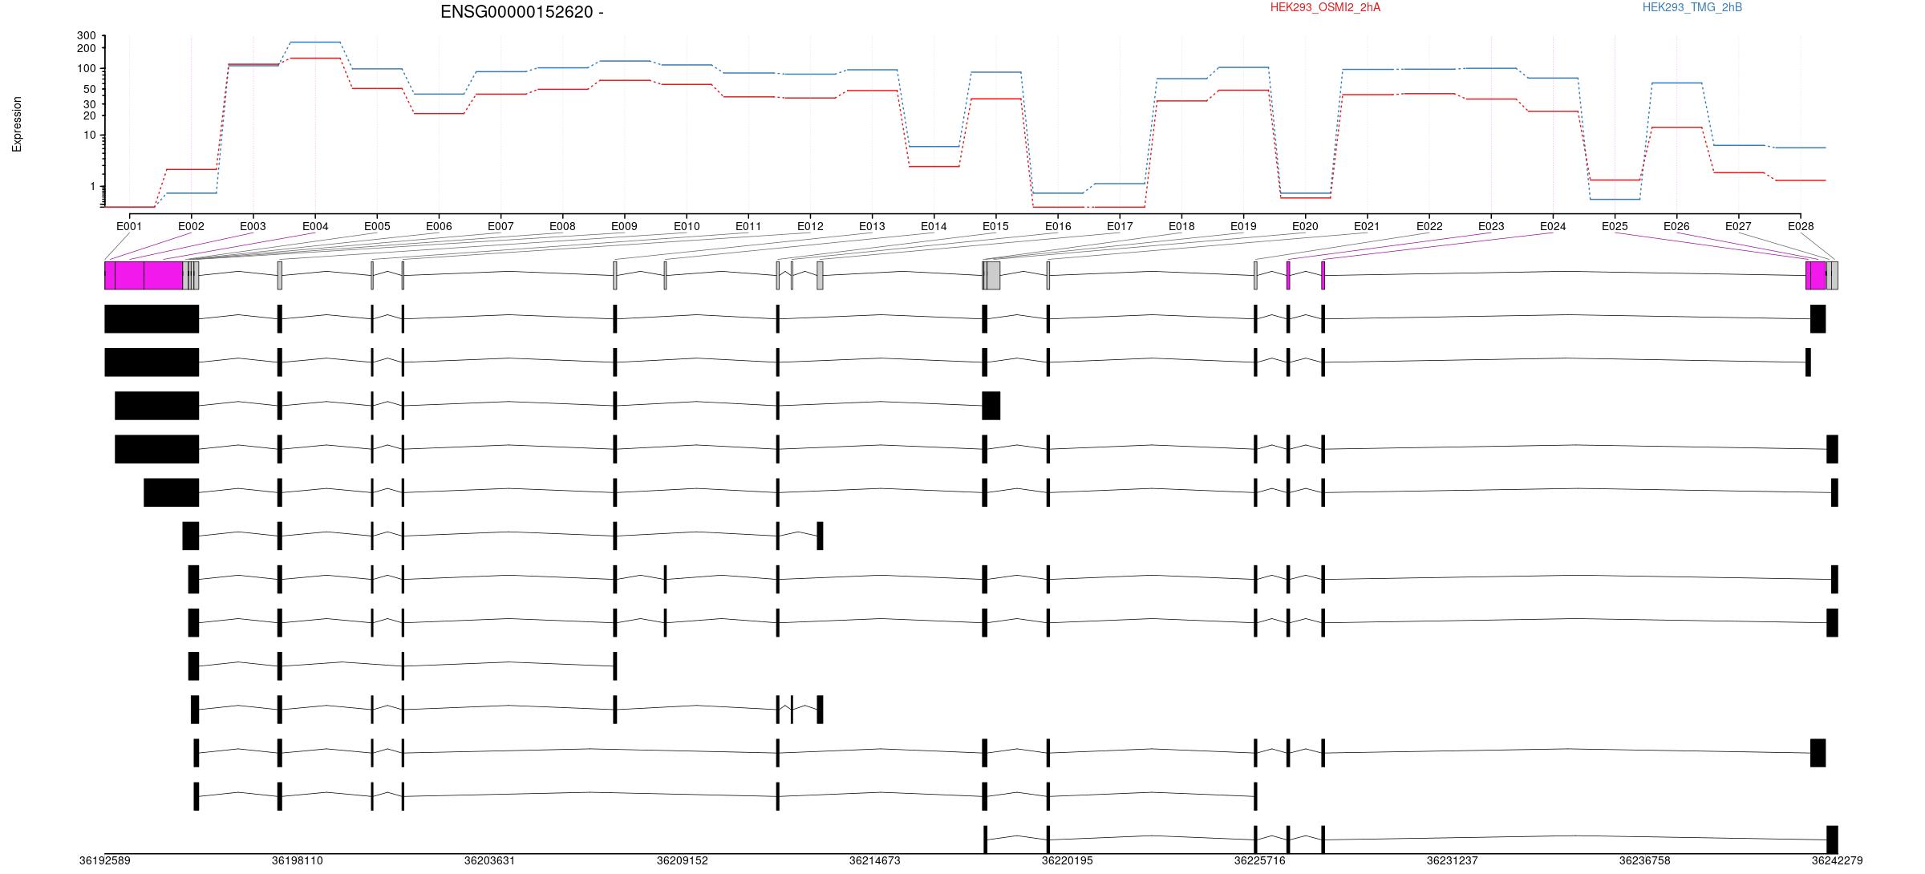This screenshot has width=1925, height=874.
Task: Click the black terminal exon block in the third transcript row
Action: [x=991, y=406]
